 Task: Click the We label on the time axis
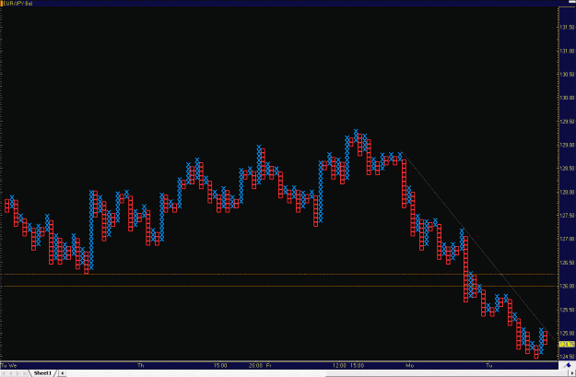click(13, 366)
